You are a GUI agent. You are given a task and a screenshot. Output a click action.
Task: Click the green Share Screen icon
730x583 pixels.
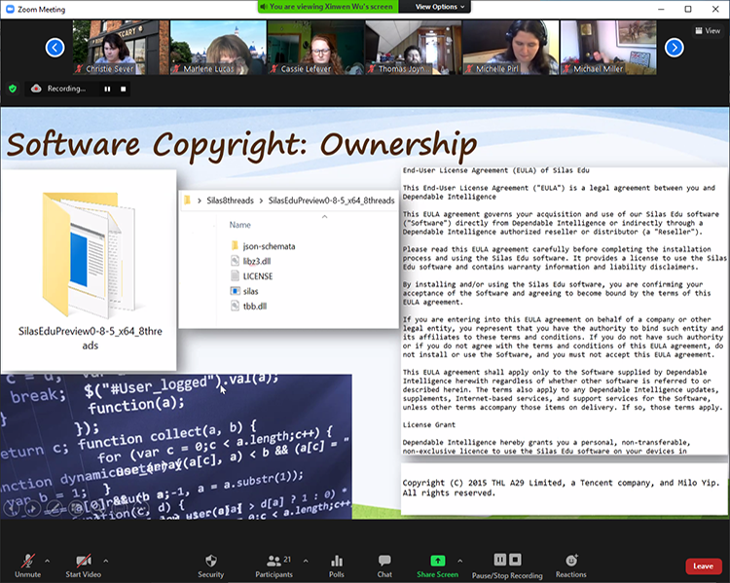point(438,561)
